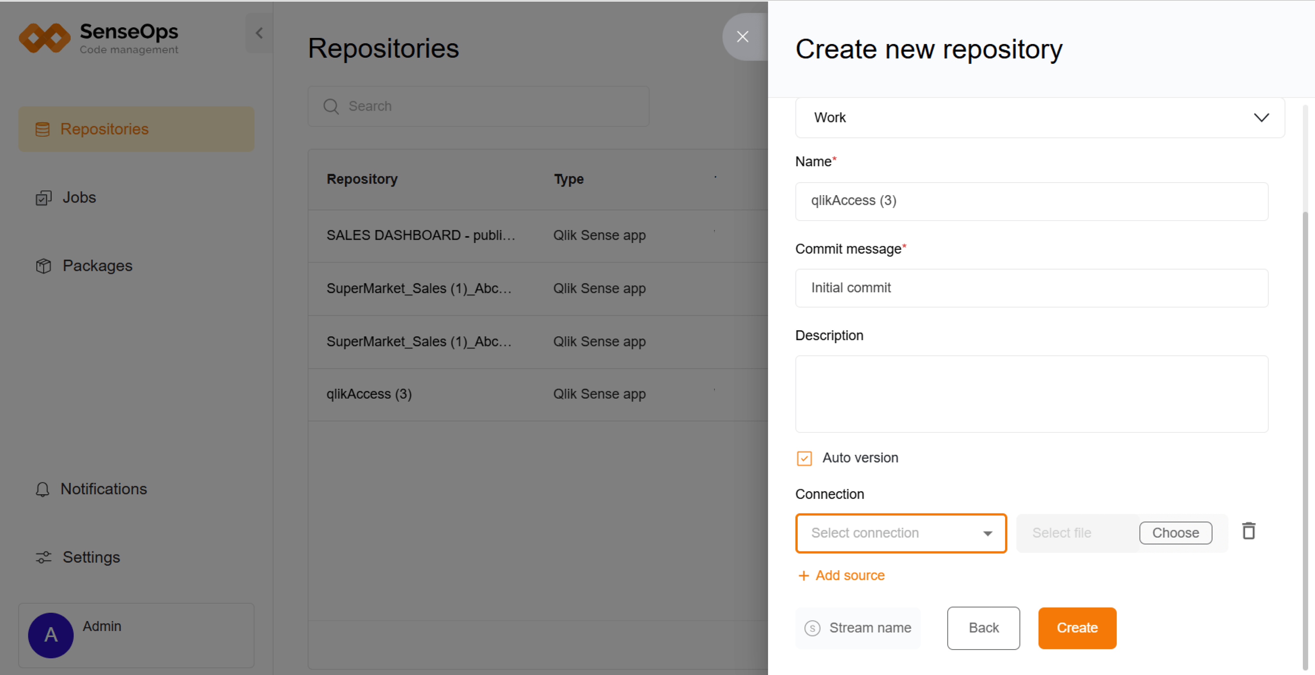Click the Select file field
Viewport: 1315px width, 675px height.
point(1078,533)
